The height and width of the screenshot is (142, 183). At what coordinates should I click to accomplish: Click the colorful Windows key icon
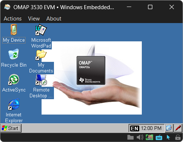(x=149, y=137)
